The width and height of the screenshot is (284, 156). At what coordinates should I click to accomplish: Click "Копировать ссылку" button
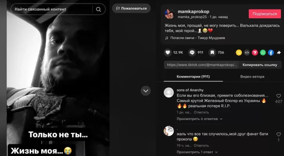tap(260, 65)
